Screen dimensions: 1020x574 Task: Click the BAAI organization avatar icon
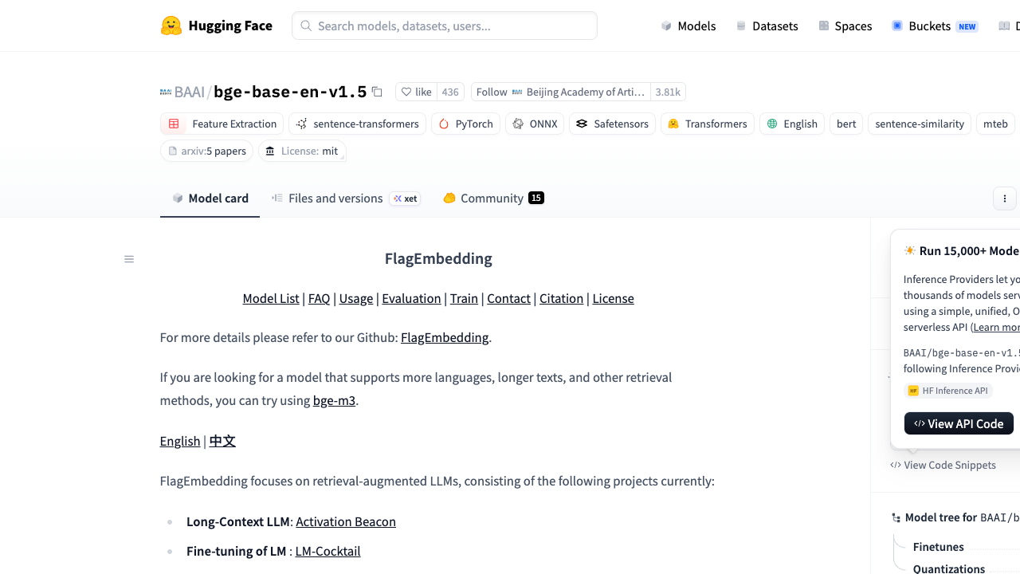pos(166,92)
